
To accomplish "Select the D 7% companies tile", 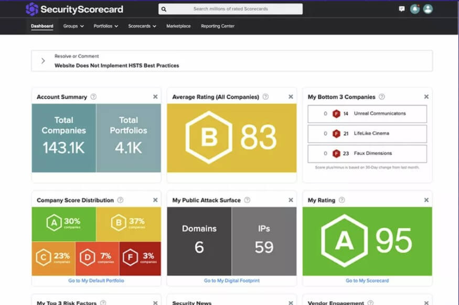I will (x=97, y=258).
